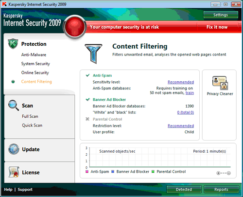The height and width of the screenshot is (197, 243).
Task: Select Online Security in the sidebar
Action: point(35,72)
